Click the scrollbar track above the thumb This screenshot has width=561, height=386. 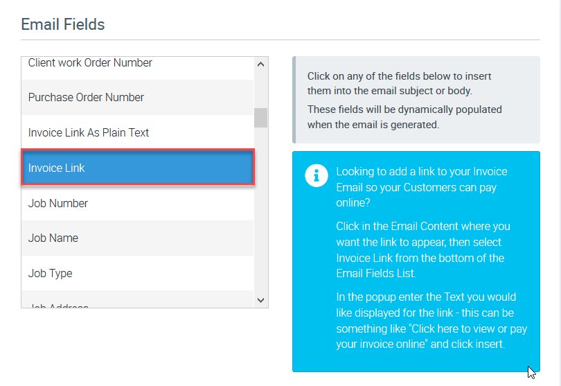[x=261, y=90]
